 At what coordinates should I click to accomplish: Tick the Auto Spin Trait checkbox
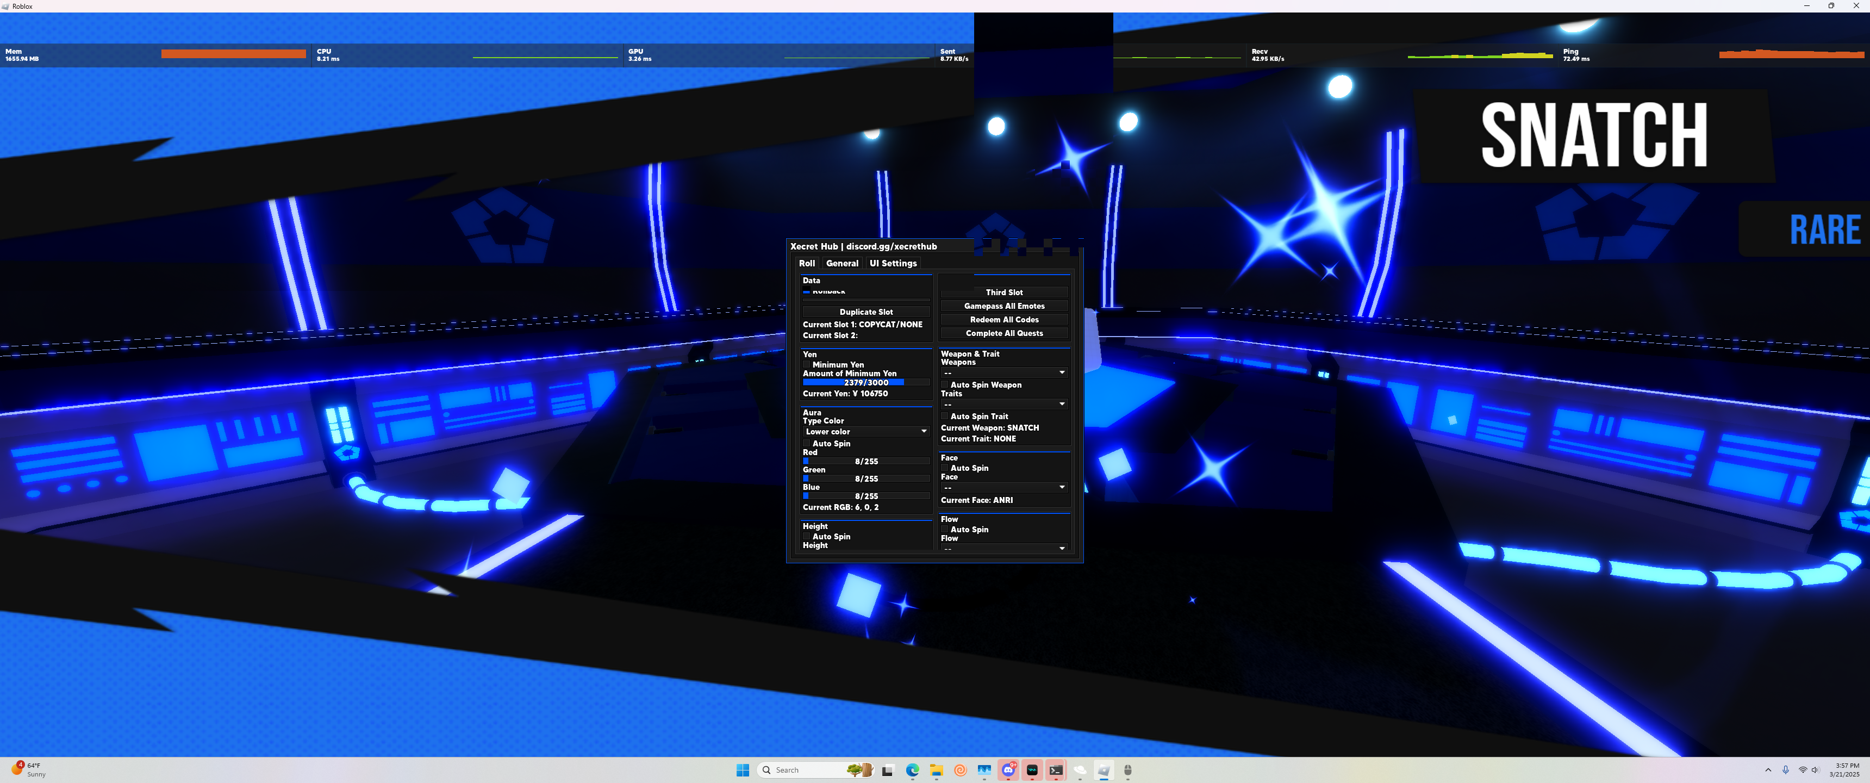(x=945, y=416)
